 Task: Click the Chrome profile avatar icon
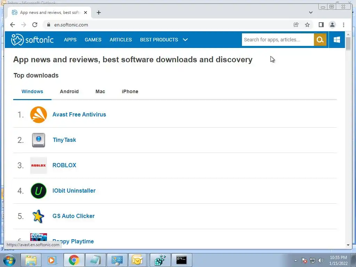(332, 25)
